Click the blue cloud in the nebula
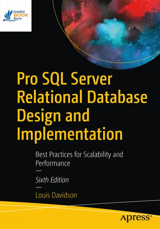 click(x=111, y=31)
